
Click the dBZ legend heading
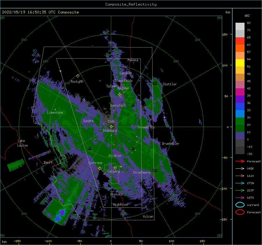(247, 15)
